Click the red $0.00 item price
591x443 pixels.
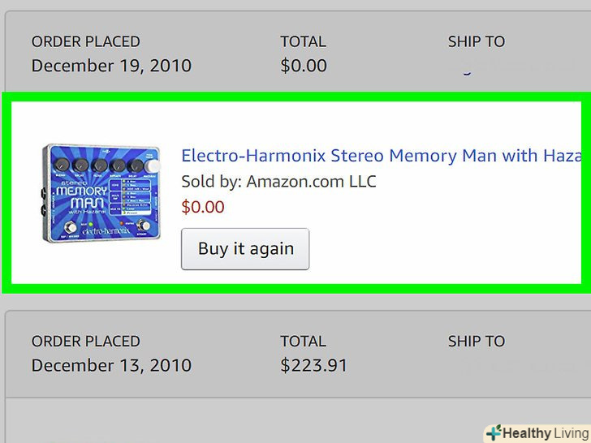point(203,207)
